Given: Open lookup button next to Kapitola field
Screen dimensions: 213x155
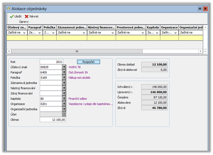Looking at the screenshot, I should pos(64,99).
